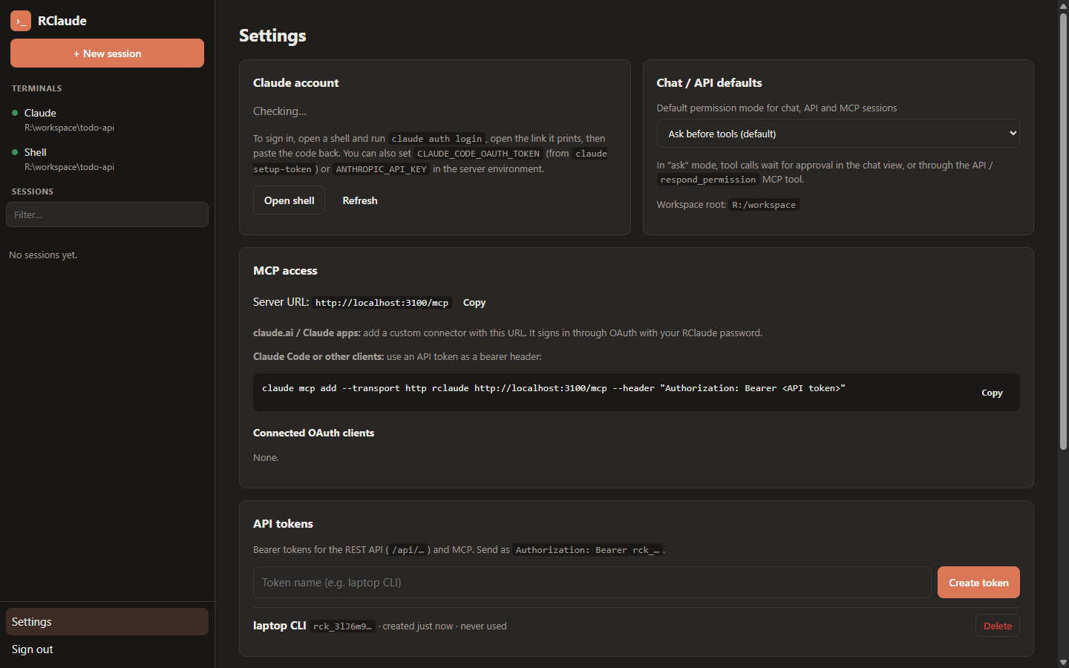
Task: Copy the claude mcp add command
Action: (992, 393)
